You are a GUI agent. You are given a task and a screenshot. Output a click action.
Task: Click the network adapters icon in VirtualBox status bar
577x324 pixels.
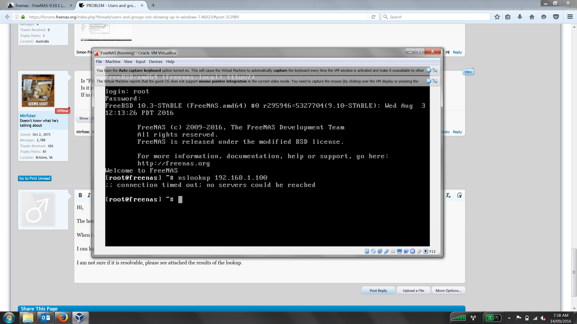[380, 251]
